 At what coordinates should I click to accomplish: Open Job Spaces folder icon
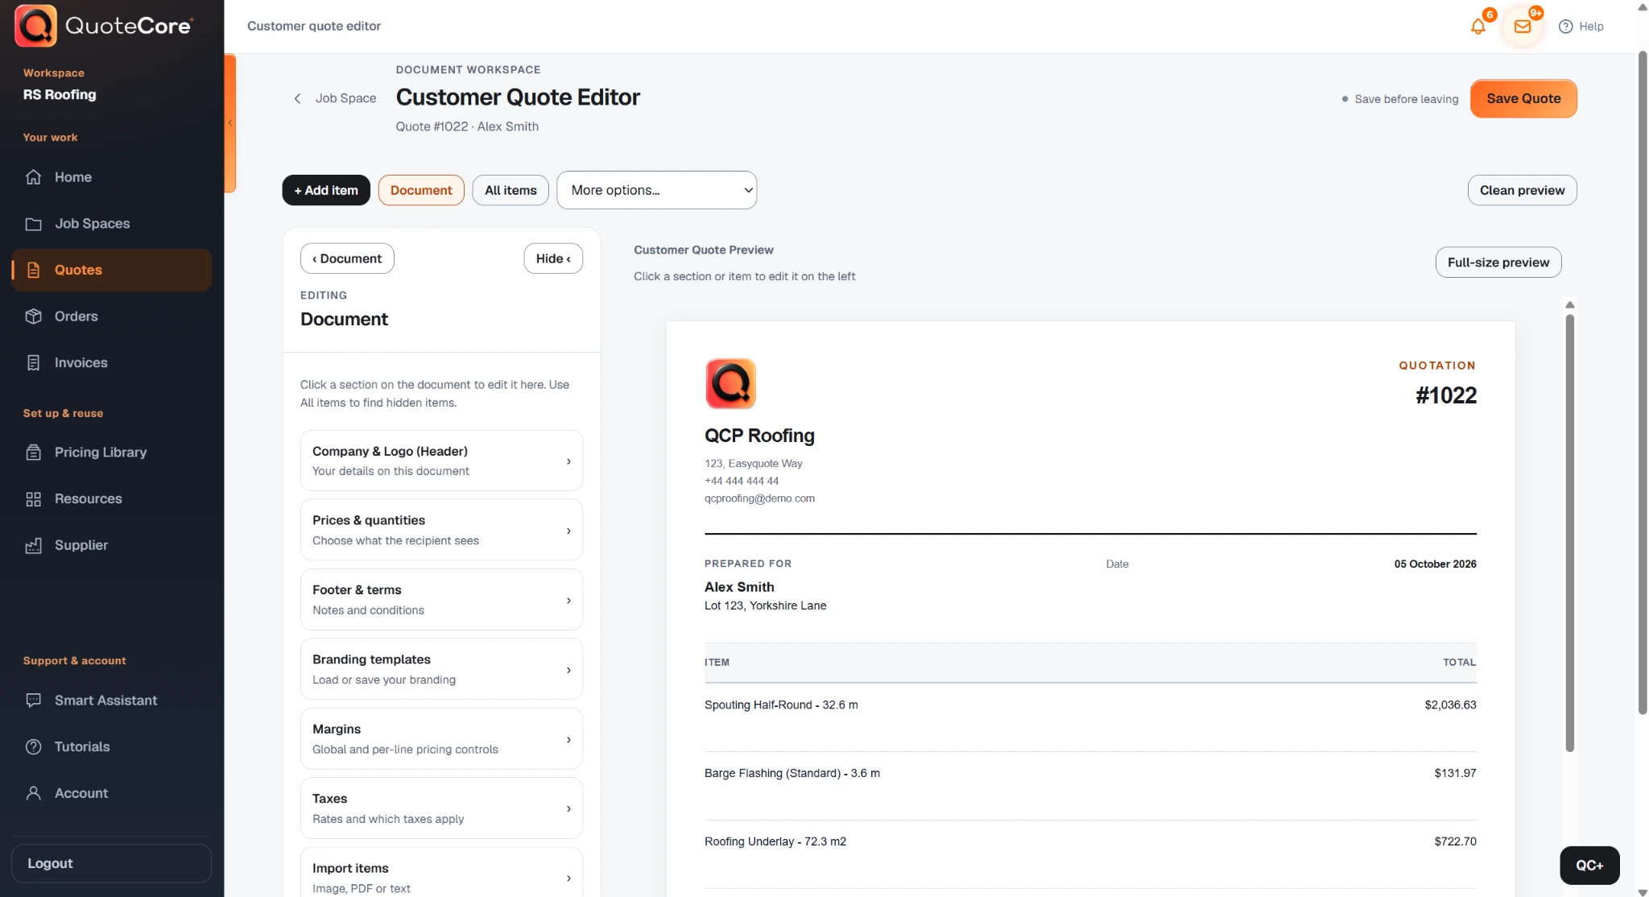pyautogui.click(x=33, y=224)
